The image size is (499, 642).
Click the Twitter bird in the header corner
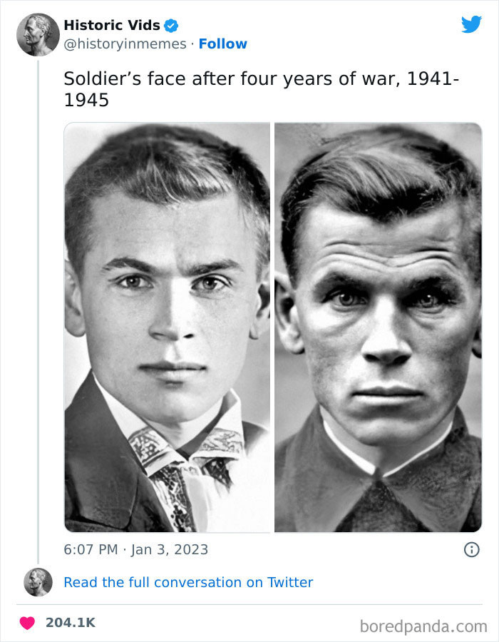coord(472,24)
